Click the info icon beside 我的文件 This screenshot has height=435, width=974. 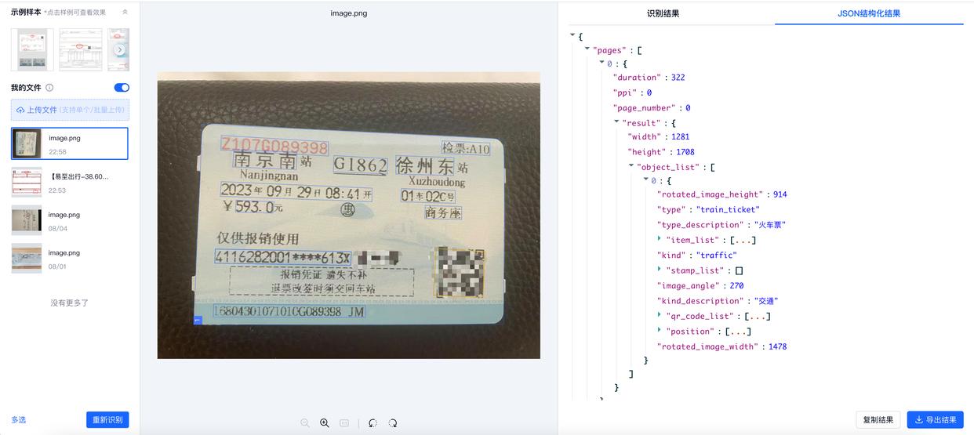click(x=49, y=88)
